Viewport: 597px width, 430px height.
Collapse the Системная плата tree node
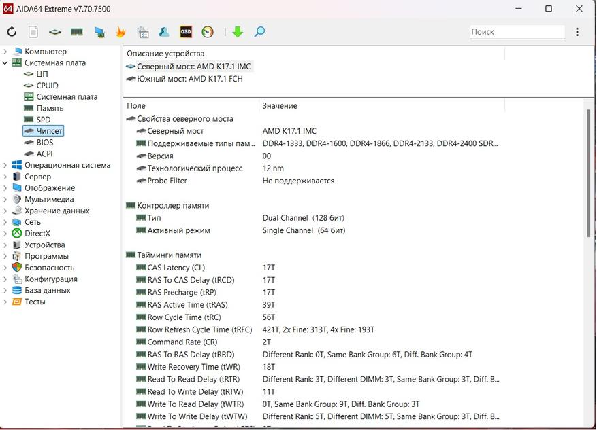pyautogui.click(x=5, y=62)
